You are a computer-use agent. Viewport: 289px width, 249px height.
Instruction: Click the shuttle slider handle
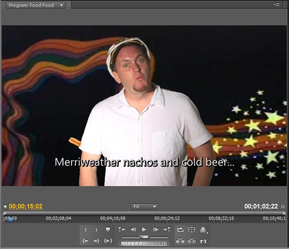tap(144, 237)
